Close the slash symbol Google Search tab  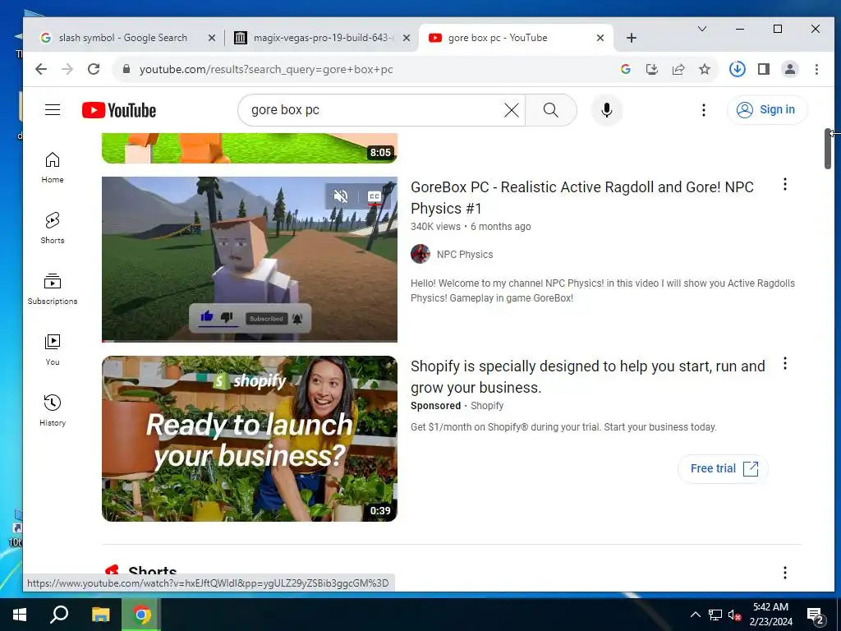(212, 38)
